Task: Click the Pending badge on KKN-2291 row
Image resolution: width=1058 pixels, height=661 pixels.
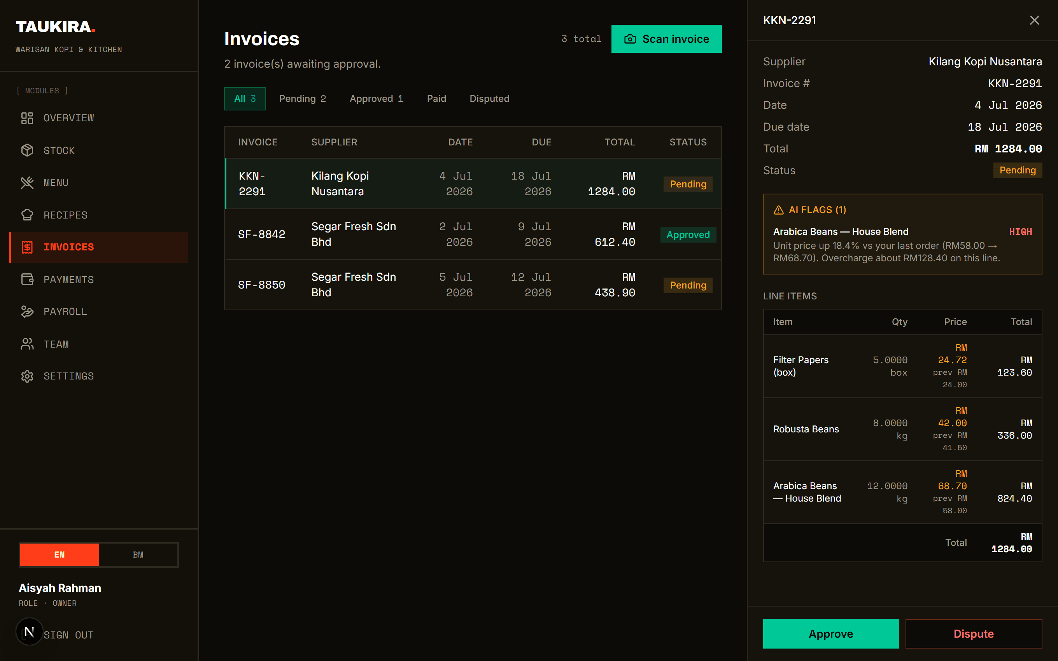Action: tap(688, 184)
